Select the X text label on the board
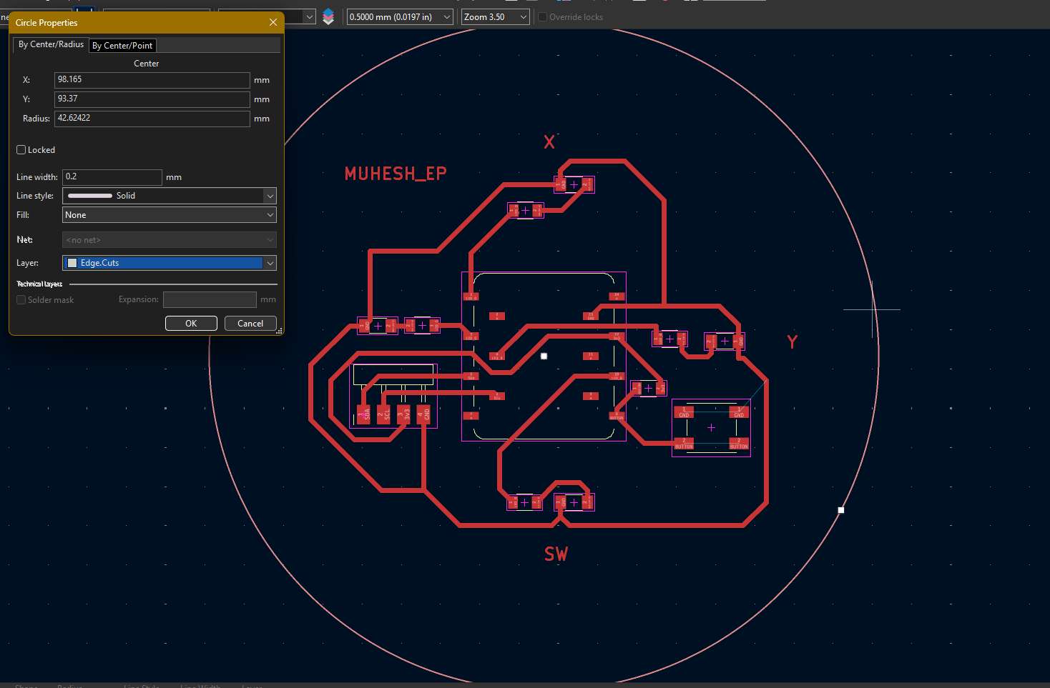1050x688 pixels. [549, 141]
